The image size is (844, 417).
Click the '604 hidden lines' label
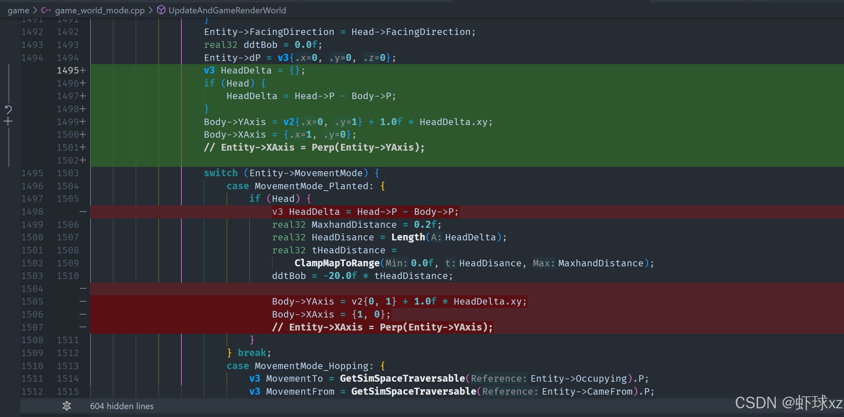click(122, 406)
